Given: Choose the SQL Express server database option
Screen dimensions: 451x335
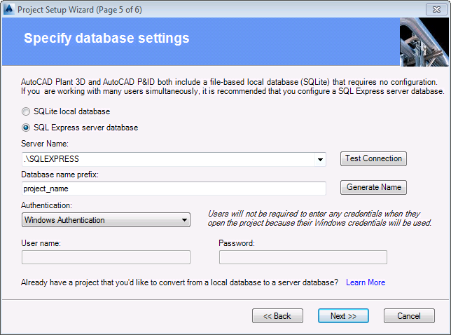Looking at the screenshot, I should pos(27,128).
